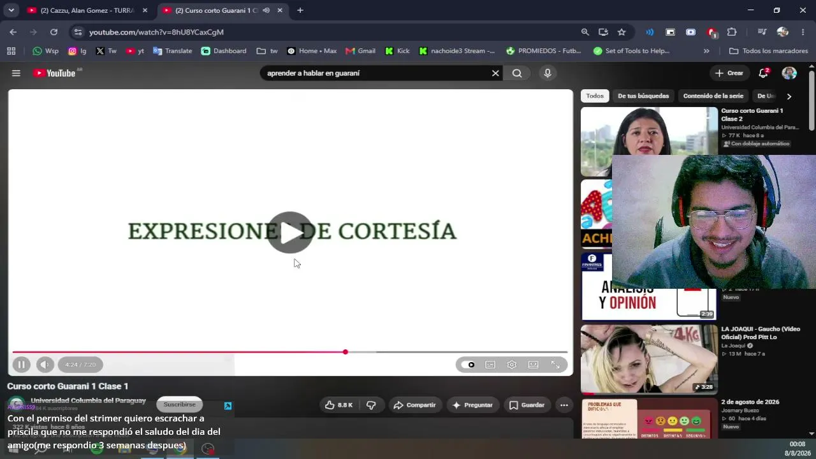Select the De tus búsquedas chip

[x=643, y=96]
